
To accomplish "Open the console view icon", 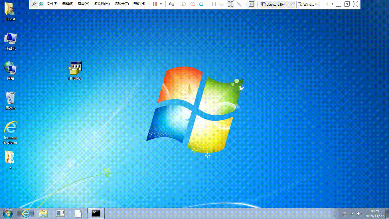I will pos(251,4).
